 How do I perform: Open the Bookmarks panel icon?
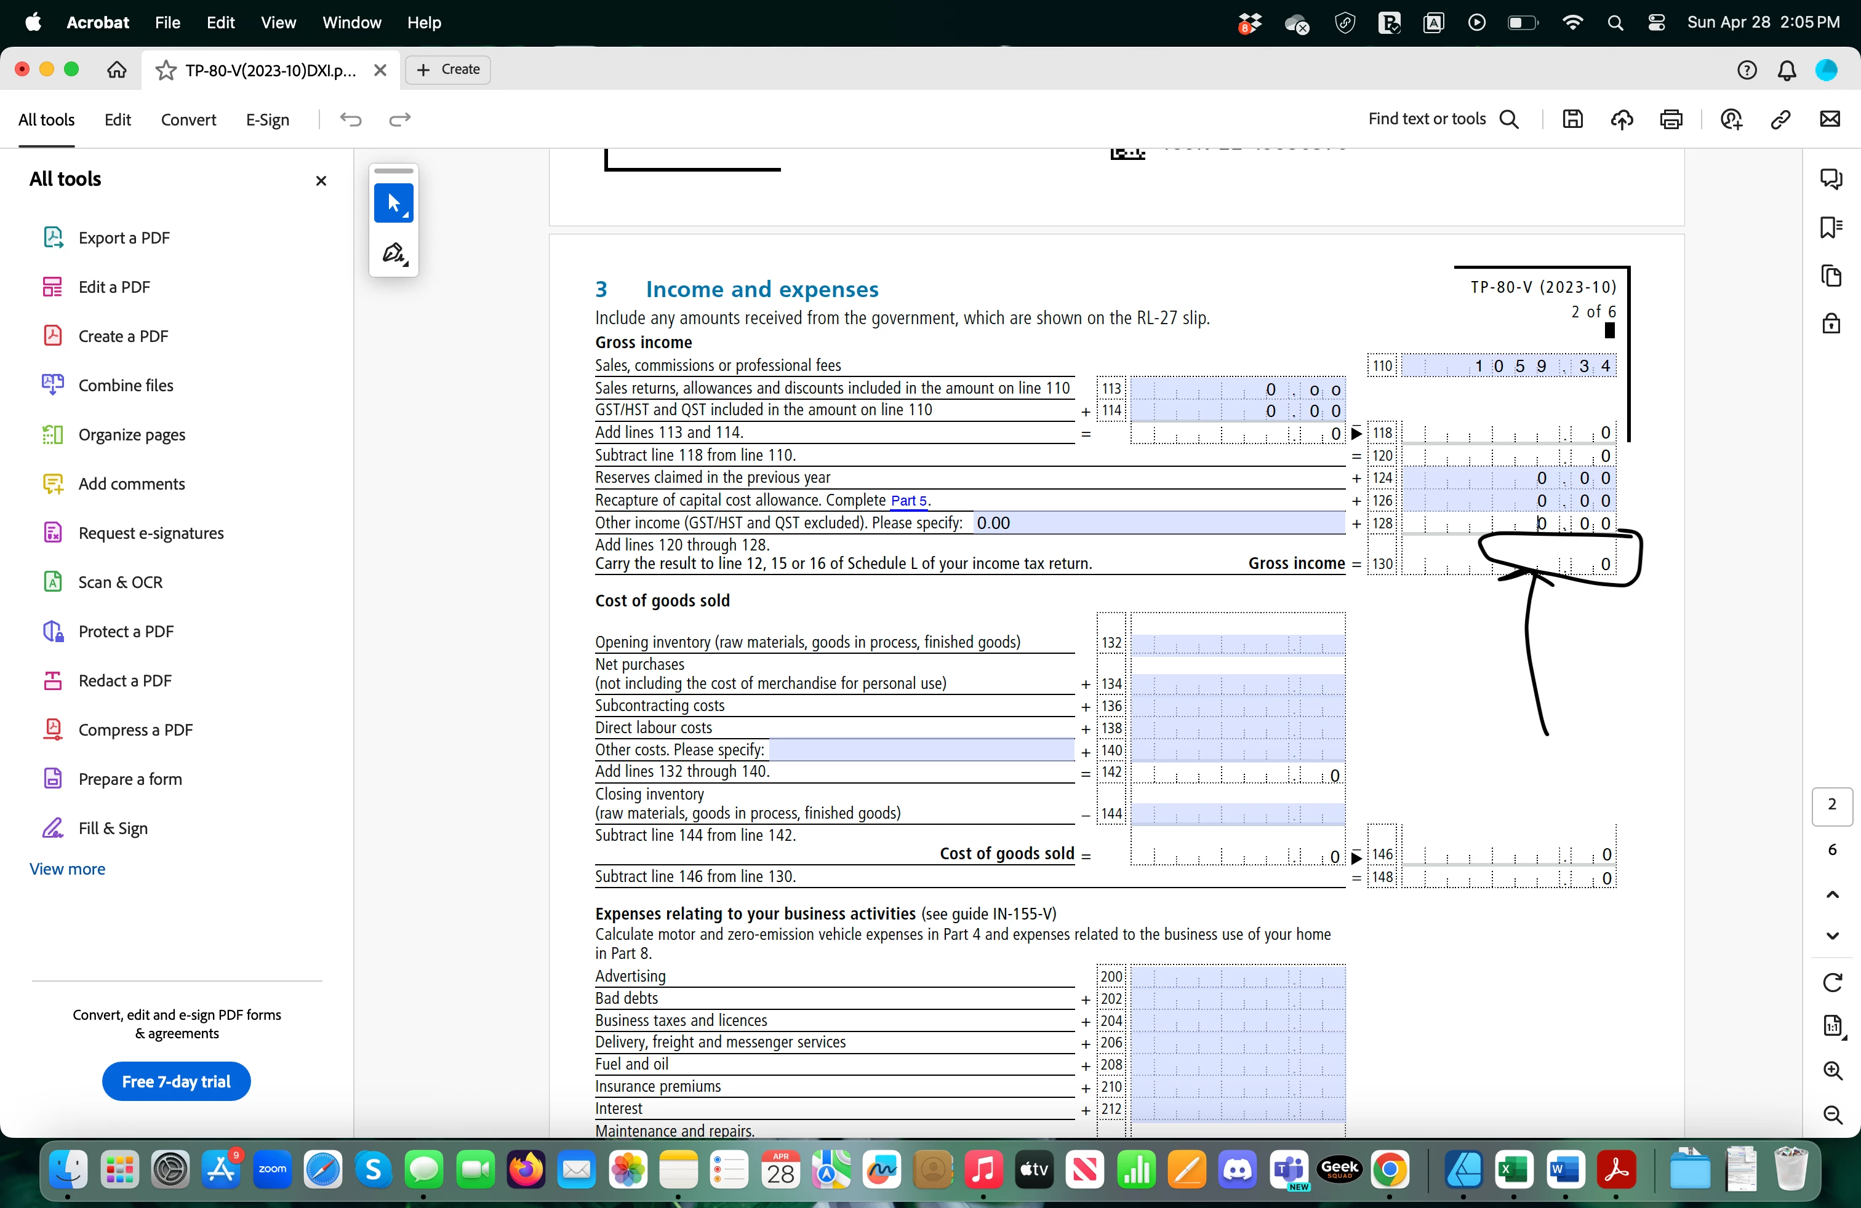pyautogui.click(x=1831, y=228)
